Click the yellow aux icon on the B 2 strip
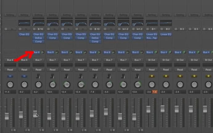This screenshot has width=213, height=133. click(x=166, y=76)
